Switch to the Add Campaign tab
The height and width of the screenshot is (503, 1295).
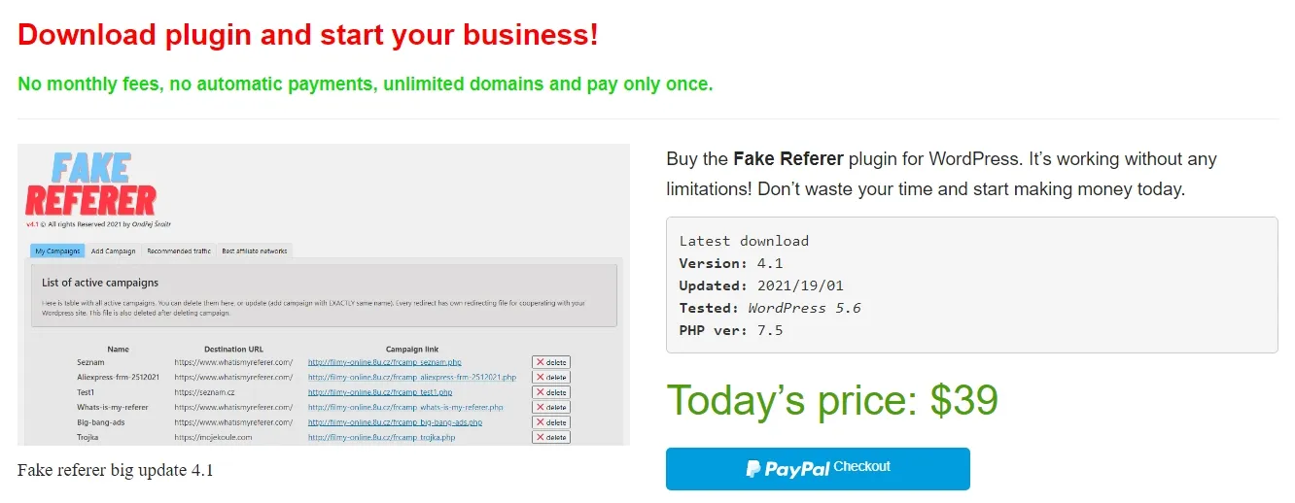(x=114, y=251)
